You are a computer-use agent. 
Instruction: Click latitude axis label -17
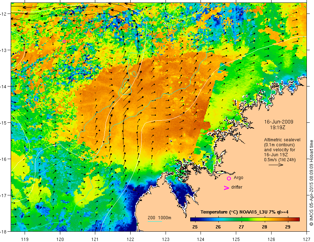pos(4,195)
